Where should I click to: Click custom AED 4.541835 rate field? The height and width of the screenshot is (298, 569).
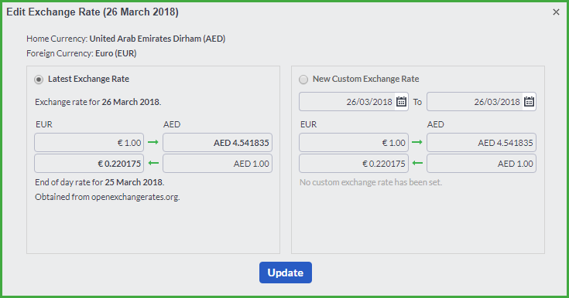[x=482, y=143]
